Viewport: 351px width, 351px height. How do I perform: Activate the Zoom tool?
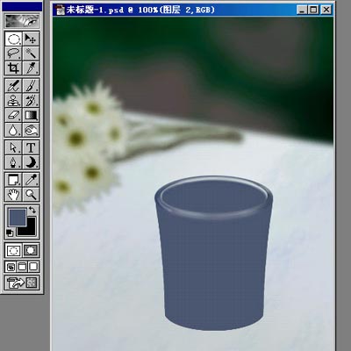pos(31,194)
